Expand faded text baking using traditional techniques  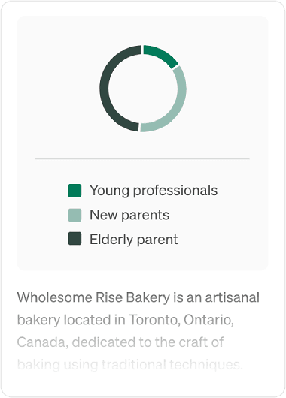click(x=129, y=365)
